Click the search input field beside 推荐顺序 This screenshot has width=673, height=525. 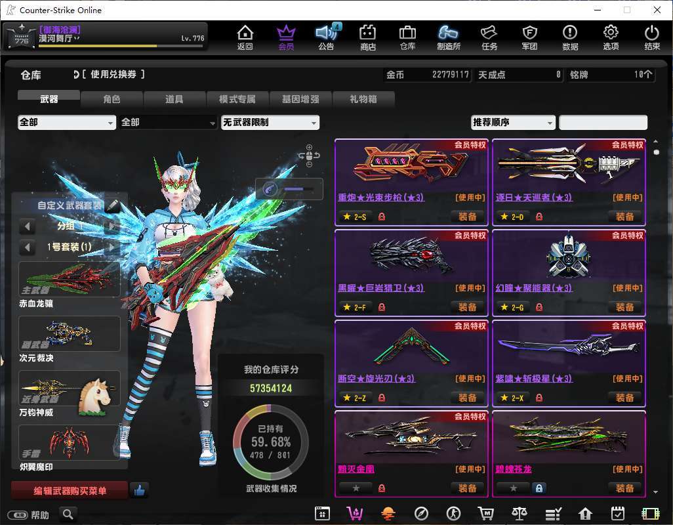pos(603,123)
